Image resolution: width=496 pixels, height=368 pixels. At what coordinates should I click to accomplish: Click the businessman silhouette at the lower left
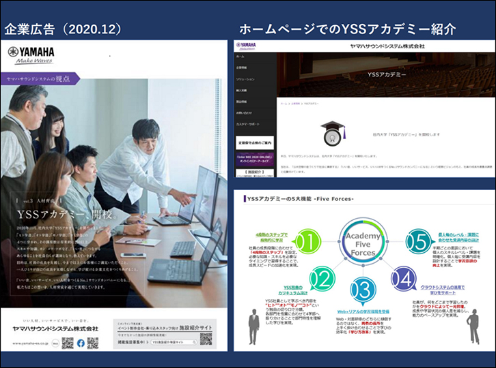coord(253,326)
